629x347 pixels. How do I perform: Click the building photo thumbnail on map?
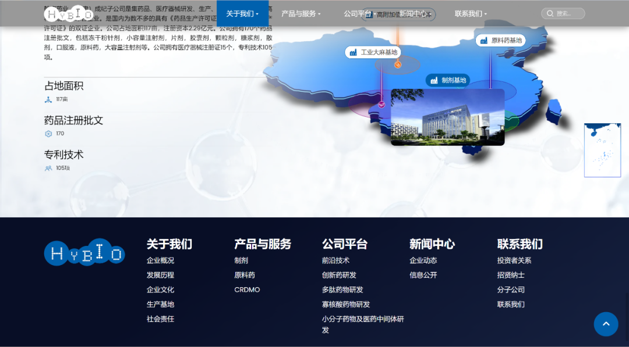[x=448, y=117]
